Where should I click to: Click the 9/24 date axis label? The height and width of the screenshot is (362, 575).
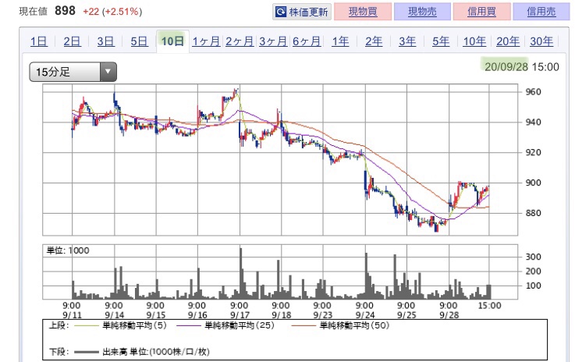click(x=364, y=315)
